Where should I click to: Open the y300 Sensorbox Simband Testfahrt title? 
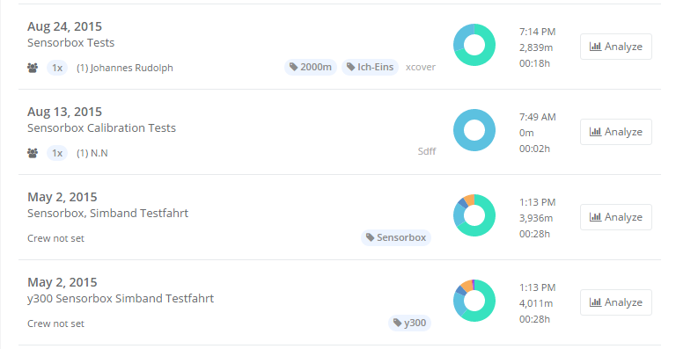(121, 298)
